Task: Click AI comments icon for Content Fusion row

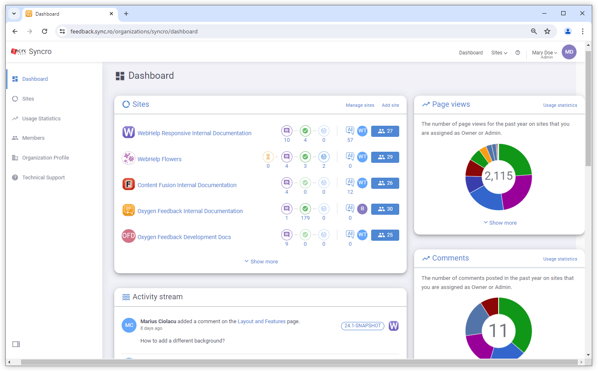Action: [350, 182]
